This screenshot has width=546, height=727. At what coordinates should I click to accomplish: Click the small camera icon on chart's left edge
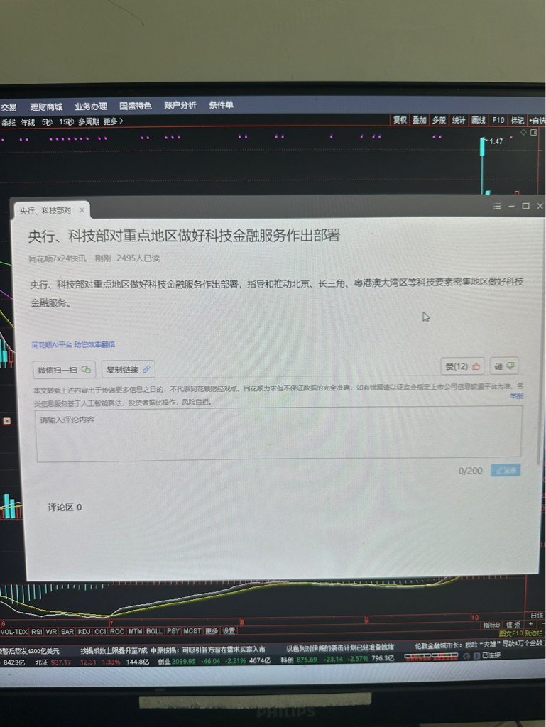point(7,420)
